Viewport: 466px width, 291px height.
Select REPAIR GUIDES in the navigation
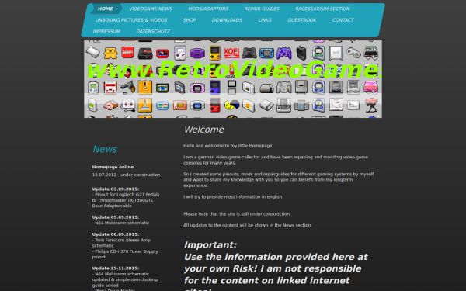(262, 9)
